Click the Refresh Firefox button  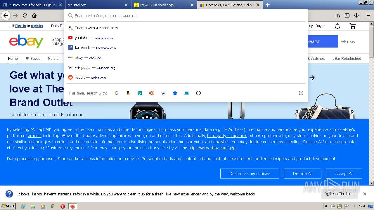pos(339,194)
